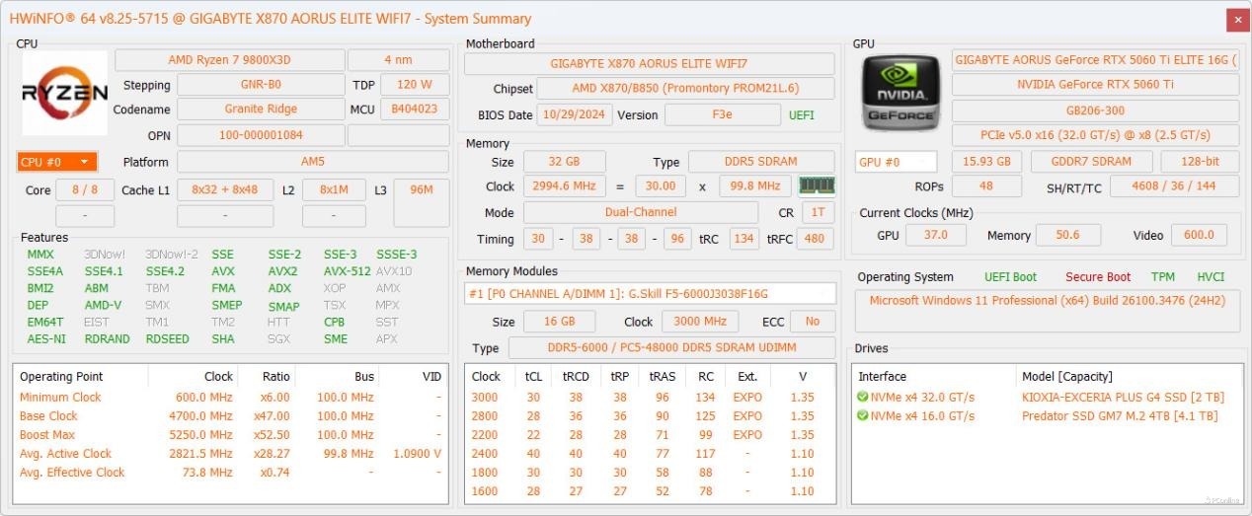Click the 15.93 GB VRAM size field
This screenshot has width=1252, height=516.
[x=986, y=162]
